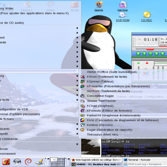
Task: Expand submenu arrow on row ending 'ent'
Action: [77, 38]
